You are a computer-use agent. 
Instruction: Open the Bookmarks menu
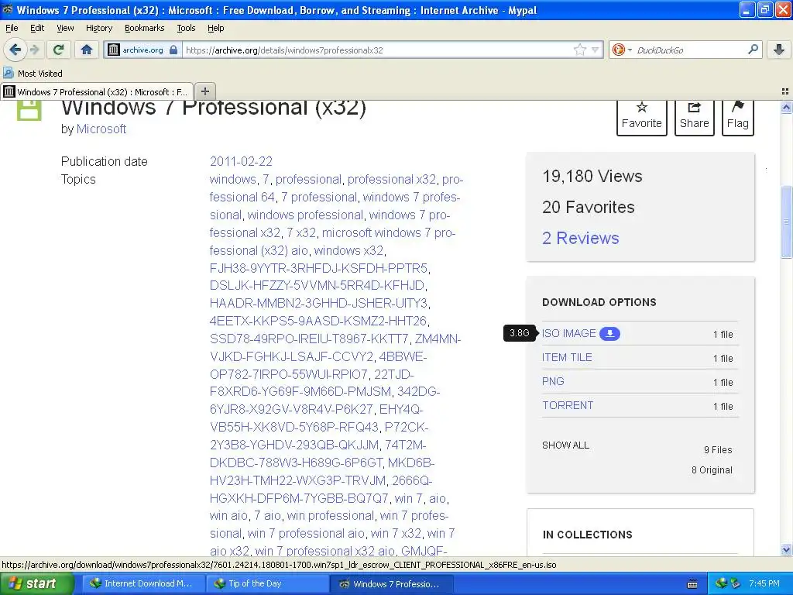[x=144, y=28]
